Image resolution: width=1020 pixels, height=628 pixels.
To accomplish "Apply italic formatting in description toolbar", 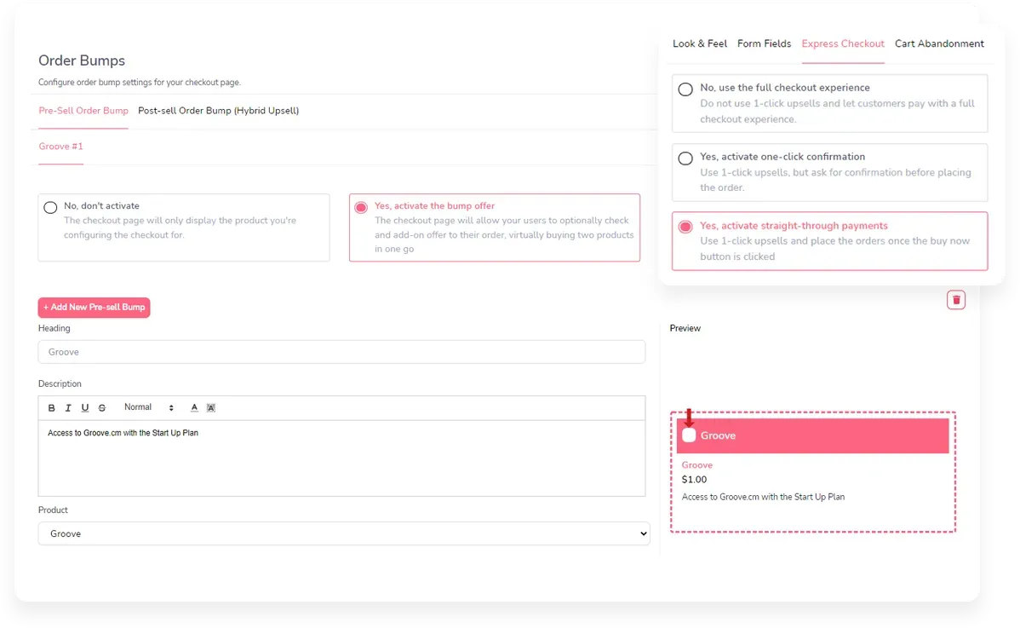I will click(68, 408).
